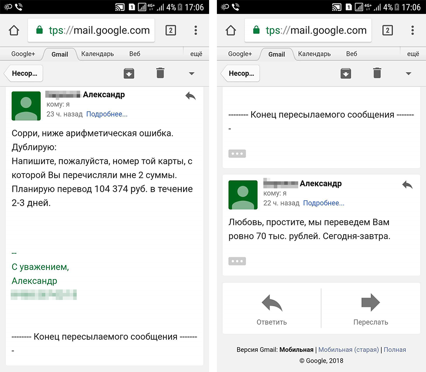Click the large Ответить reply arrow

click(x=272, y=303)
